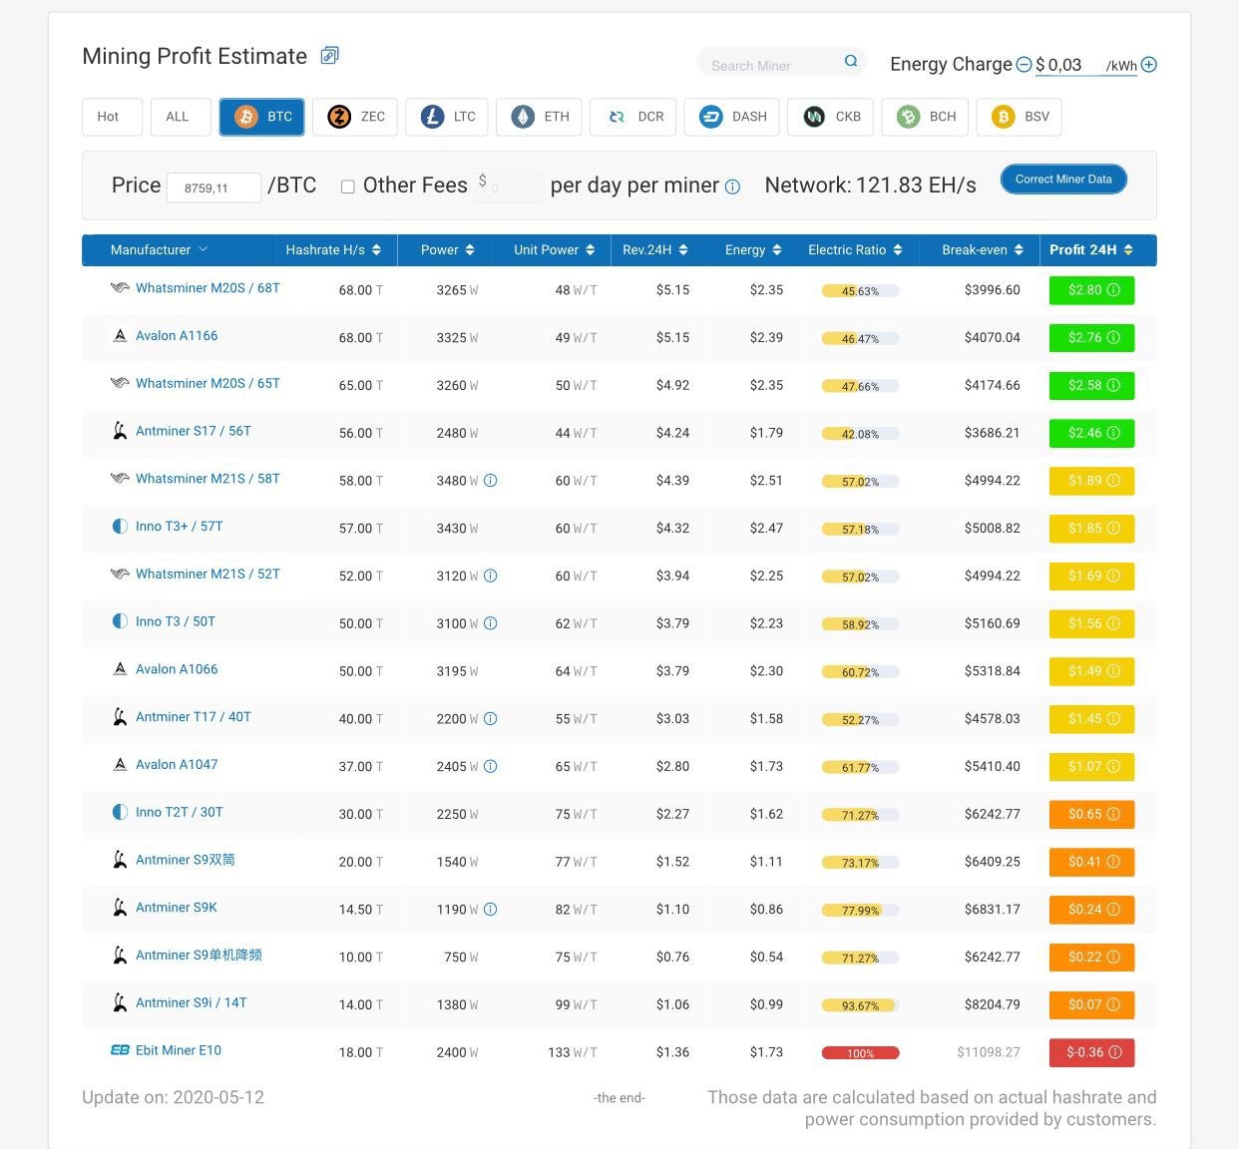Switch to the DASH coin tab
This screenshot has width=1239, height=1149.
732,117
